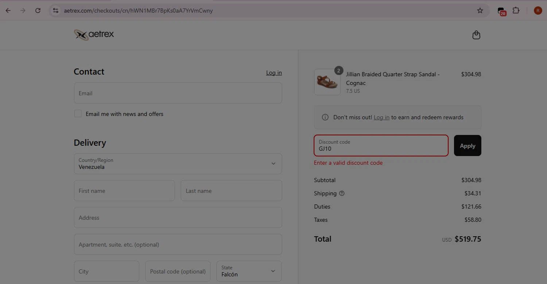Screen dimensions: 547x284
Task: Click the Postal code (optional) field
Action: [x=178, y=271]
